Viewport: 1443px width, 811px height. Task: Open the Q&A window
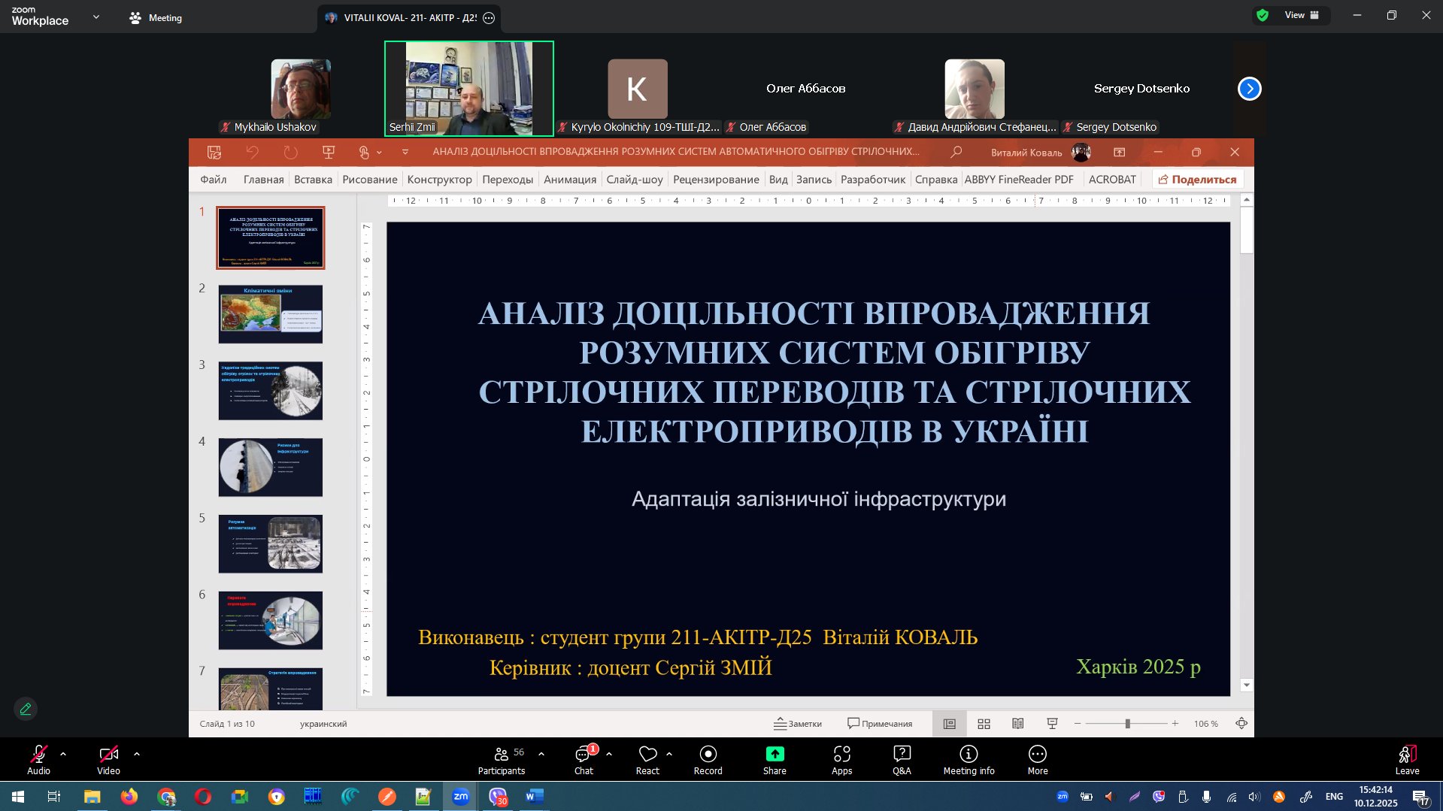pyautogui.click(x=901, y=759)
